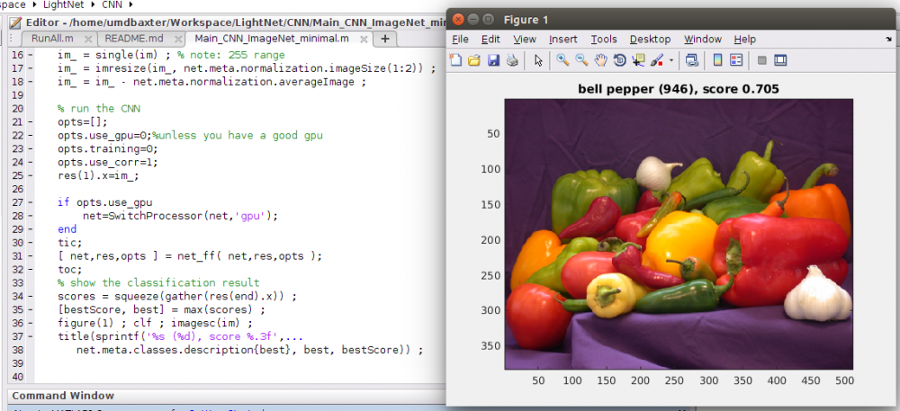Click y-axis tick label 200
Image resolution: width=900 pixels, height=411 pixels.
(x=490, y=239)
